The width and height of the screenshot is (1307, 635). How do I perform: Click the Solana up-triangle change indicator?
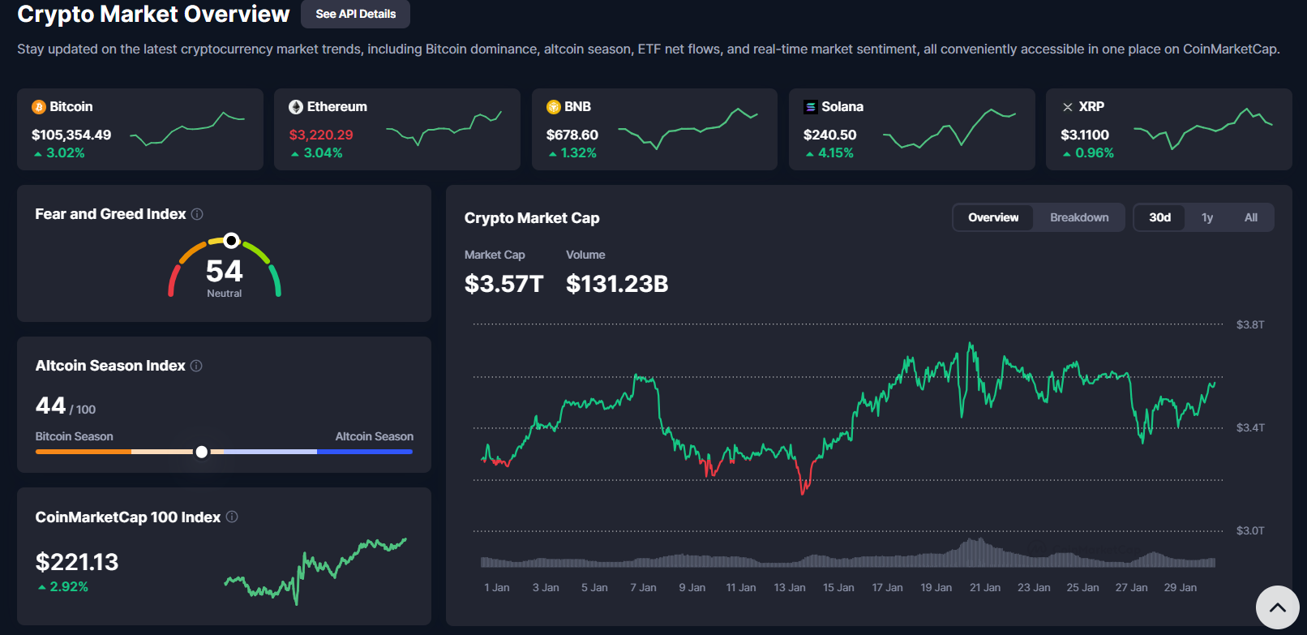coord(810,153)
